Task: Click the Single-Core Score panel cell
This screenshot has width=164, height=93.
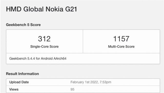Action: 45,41
